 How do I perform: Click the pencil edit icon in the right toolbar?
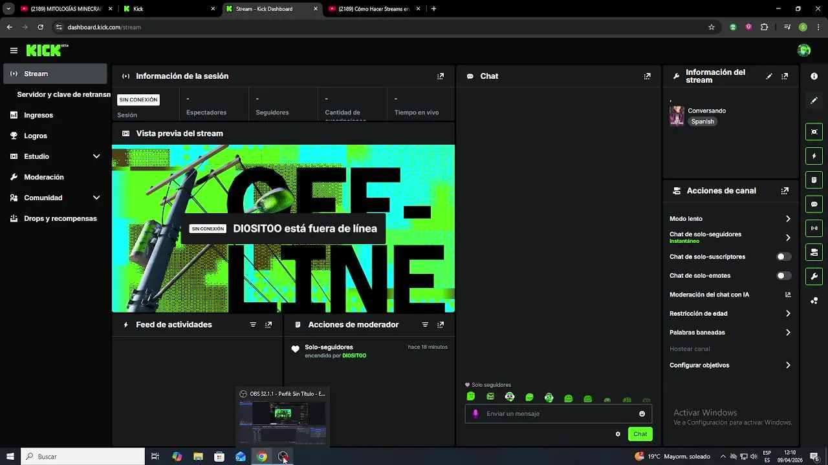[814, 100]
